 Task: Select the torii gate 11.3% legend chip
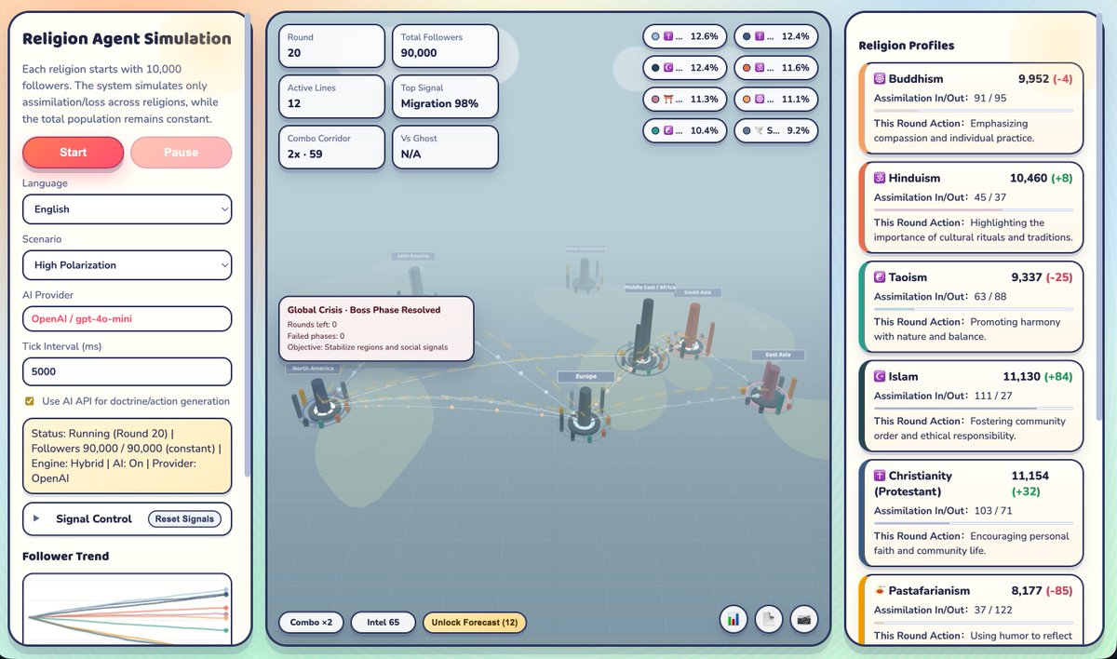click(684, 99)
